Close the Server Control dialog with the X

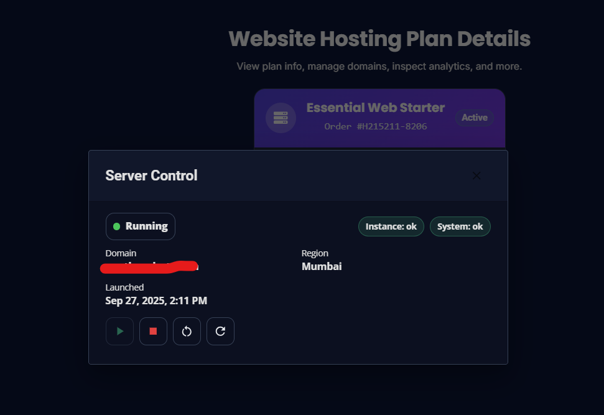pyautogui.click(x=476, y=175)
